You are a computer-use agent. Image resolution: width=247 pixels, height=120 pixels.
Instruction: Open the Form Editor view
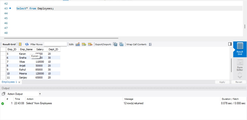point(240,65)
